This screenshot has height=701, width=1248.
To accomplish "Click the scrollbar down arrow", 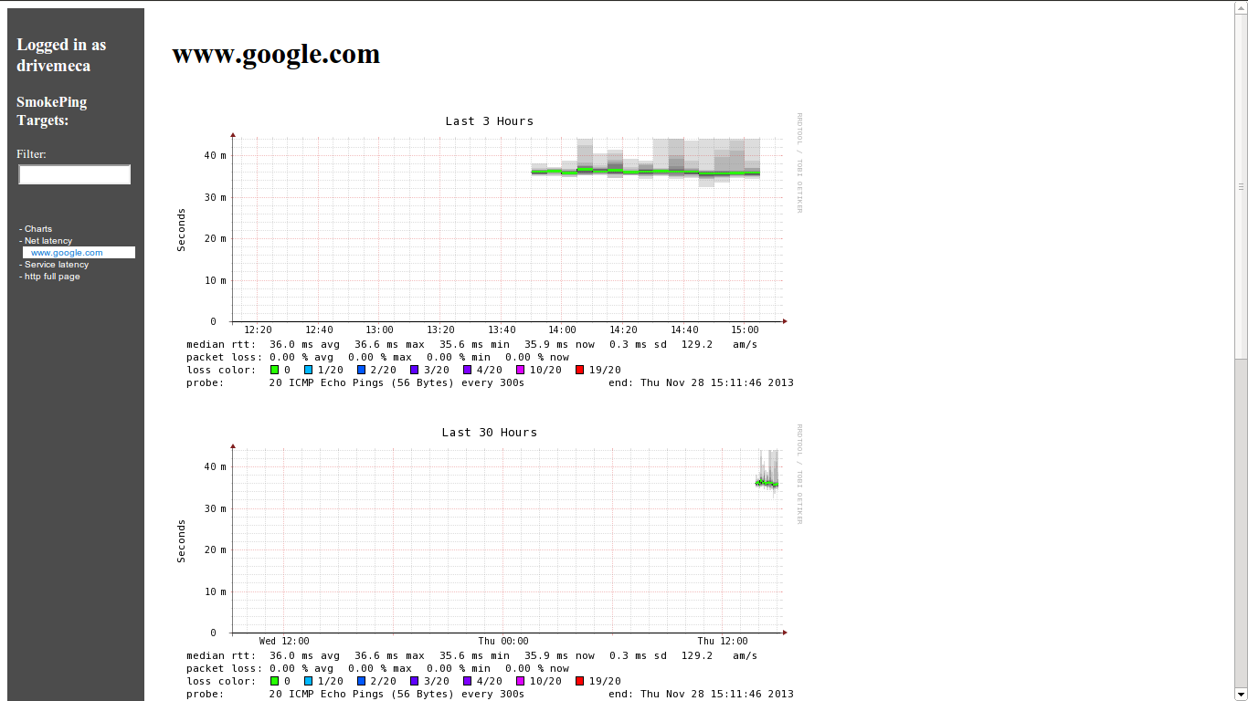I will tap(1242, 694).
